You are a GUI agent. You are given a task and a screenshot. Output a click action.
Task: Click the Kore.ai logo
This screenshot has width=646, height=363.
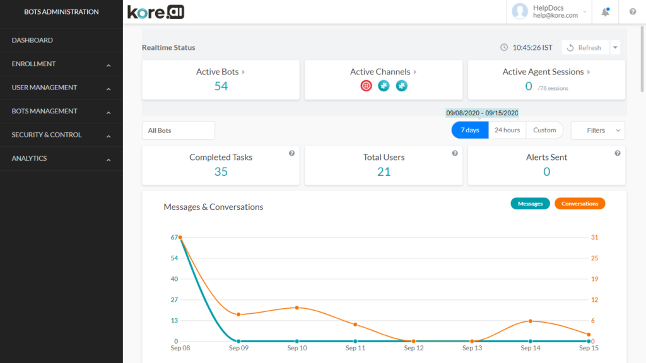155,11
